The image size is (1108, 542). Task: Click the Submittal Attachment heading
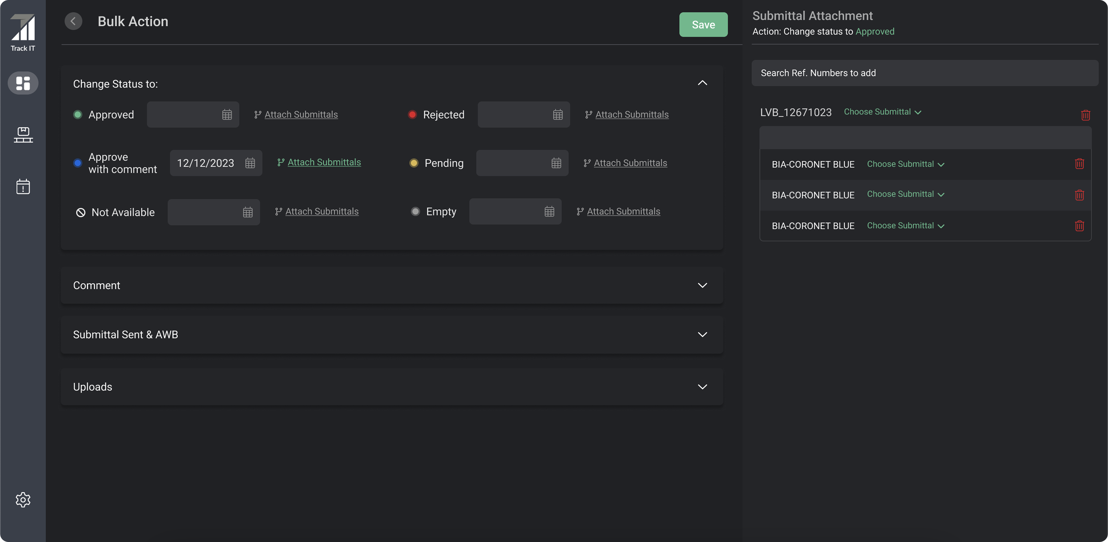coord(812,16)
